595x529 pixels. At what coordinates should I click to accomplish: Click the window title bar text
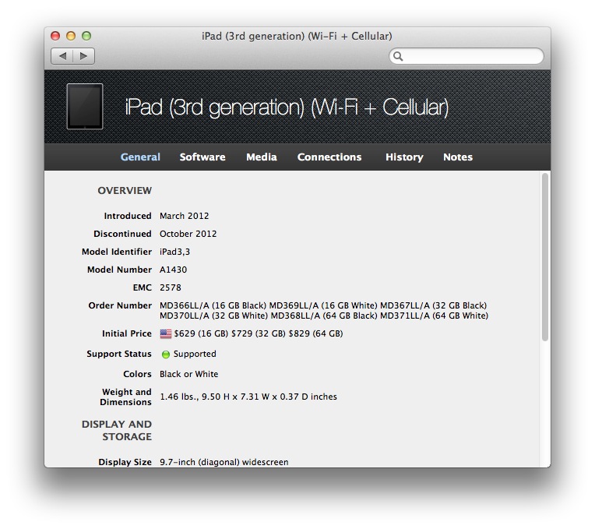297,36
